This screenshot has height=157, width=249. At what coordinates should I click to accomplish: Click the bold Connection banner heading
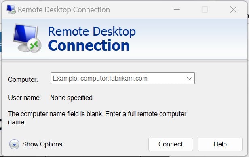89,45
